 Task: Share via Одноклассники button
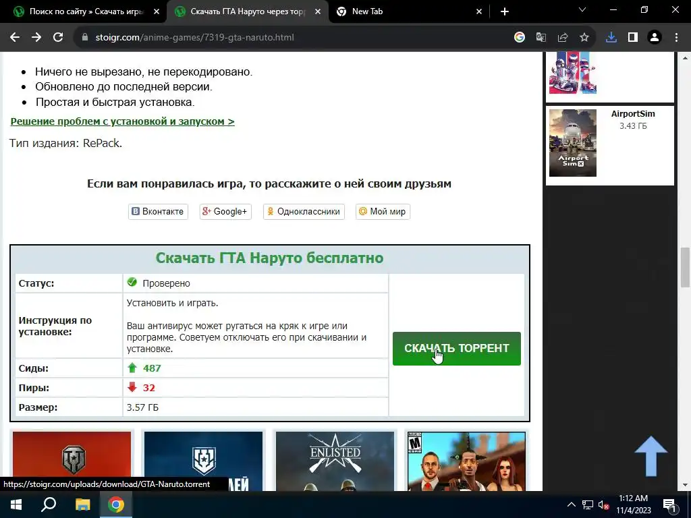click(x=304, y=211)
